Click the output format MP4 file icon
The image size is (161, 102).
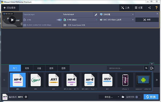pyautogui.click(x=5, y=97)
